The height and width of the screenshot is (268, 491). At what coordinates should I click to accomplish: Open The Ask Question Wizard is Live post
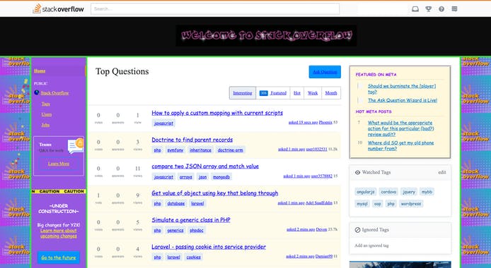coord(403,100)
